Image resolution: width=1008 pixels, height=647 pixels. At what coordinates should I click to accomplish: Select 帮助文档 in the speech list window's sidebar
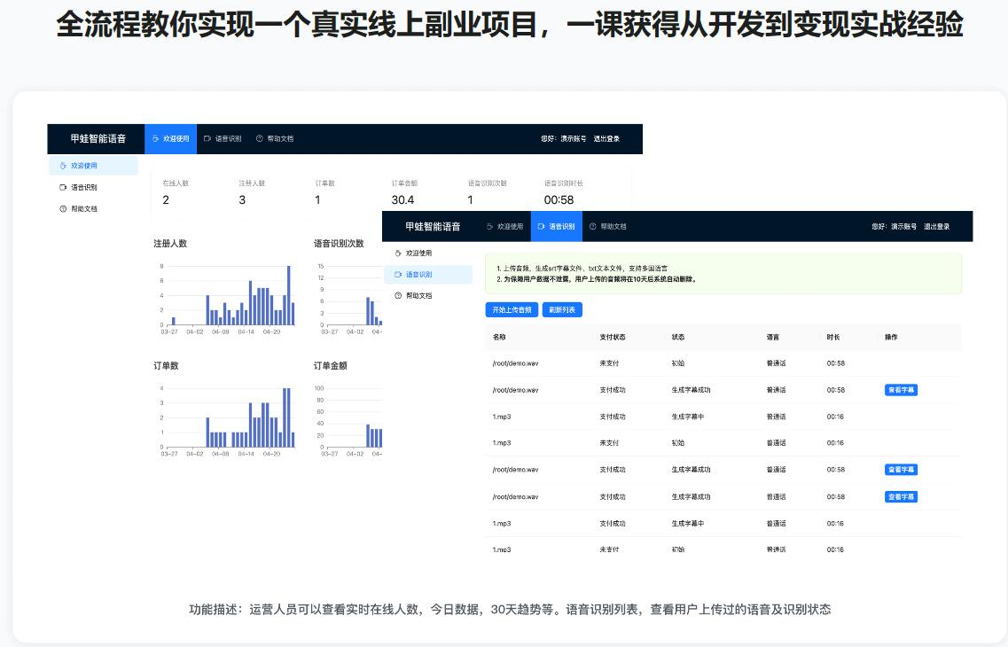(x=418, y=296)
